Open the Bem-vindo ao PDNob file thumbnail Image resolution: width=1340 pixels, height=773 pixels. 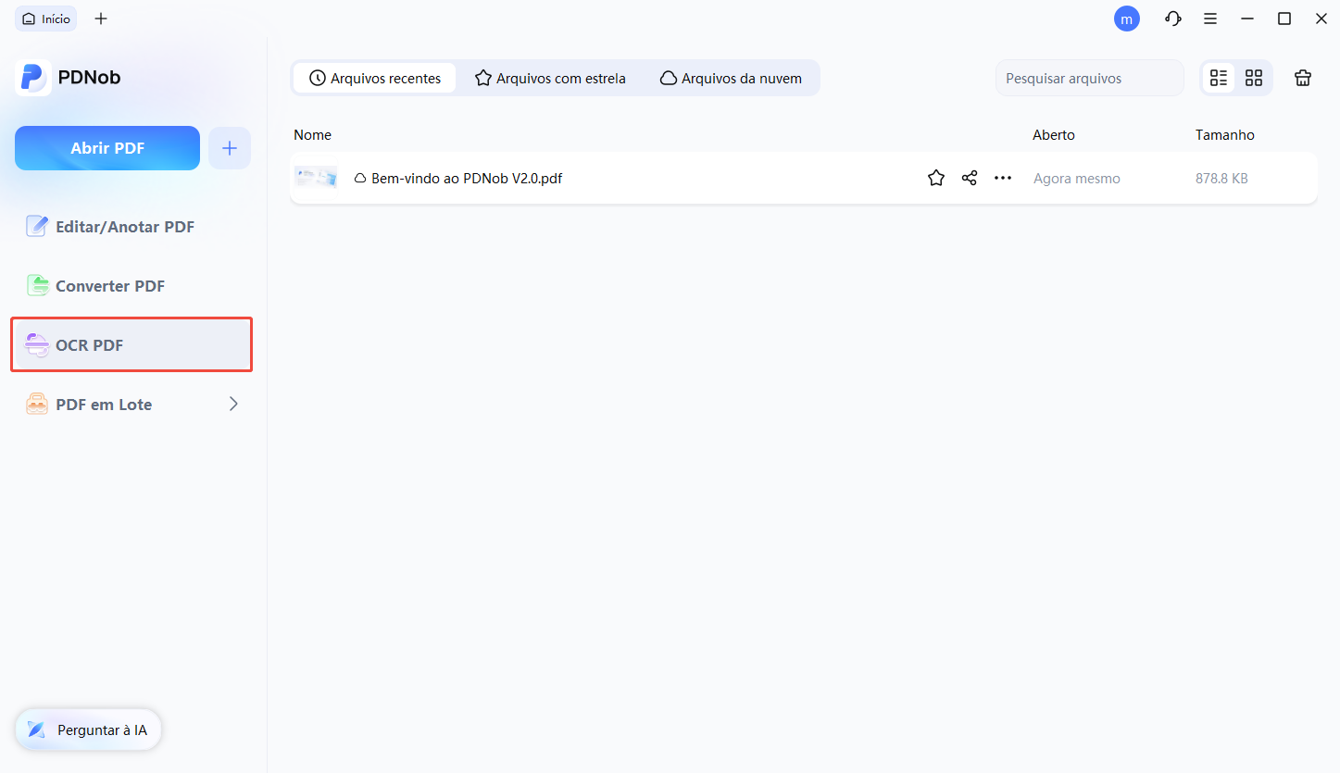(x=316, y=178)
